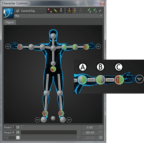The image size is (144, 143).
Task: Switch to the Figure tab
Action: [10, 22]
